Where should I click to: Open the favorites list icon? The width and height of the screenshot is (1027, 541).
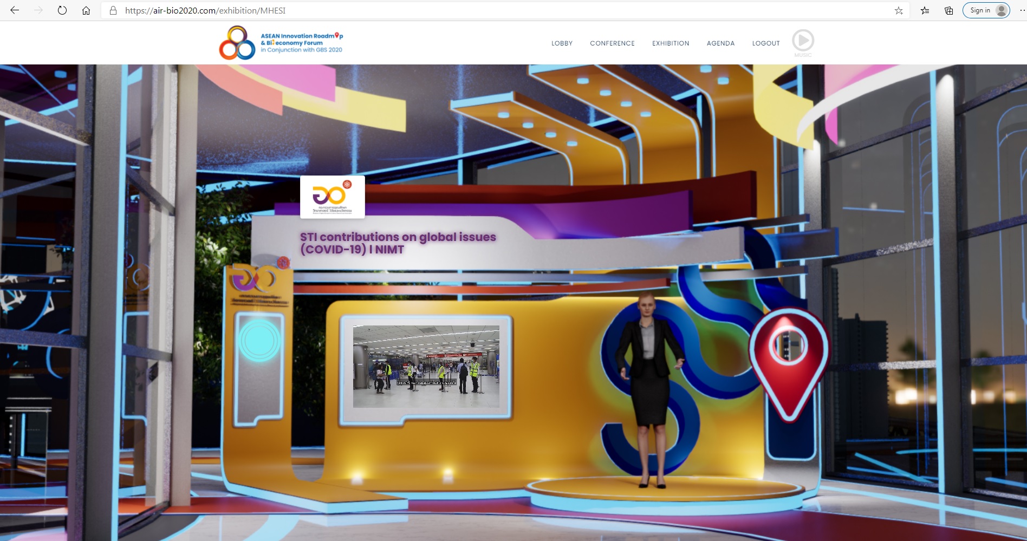(925, 10)
